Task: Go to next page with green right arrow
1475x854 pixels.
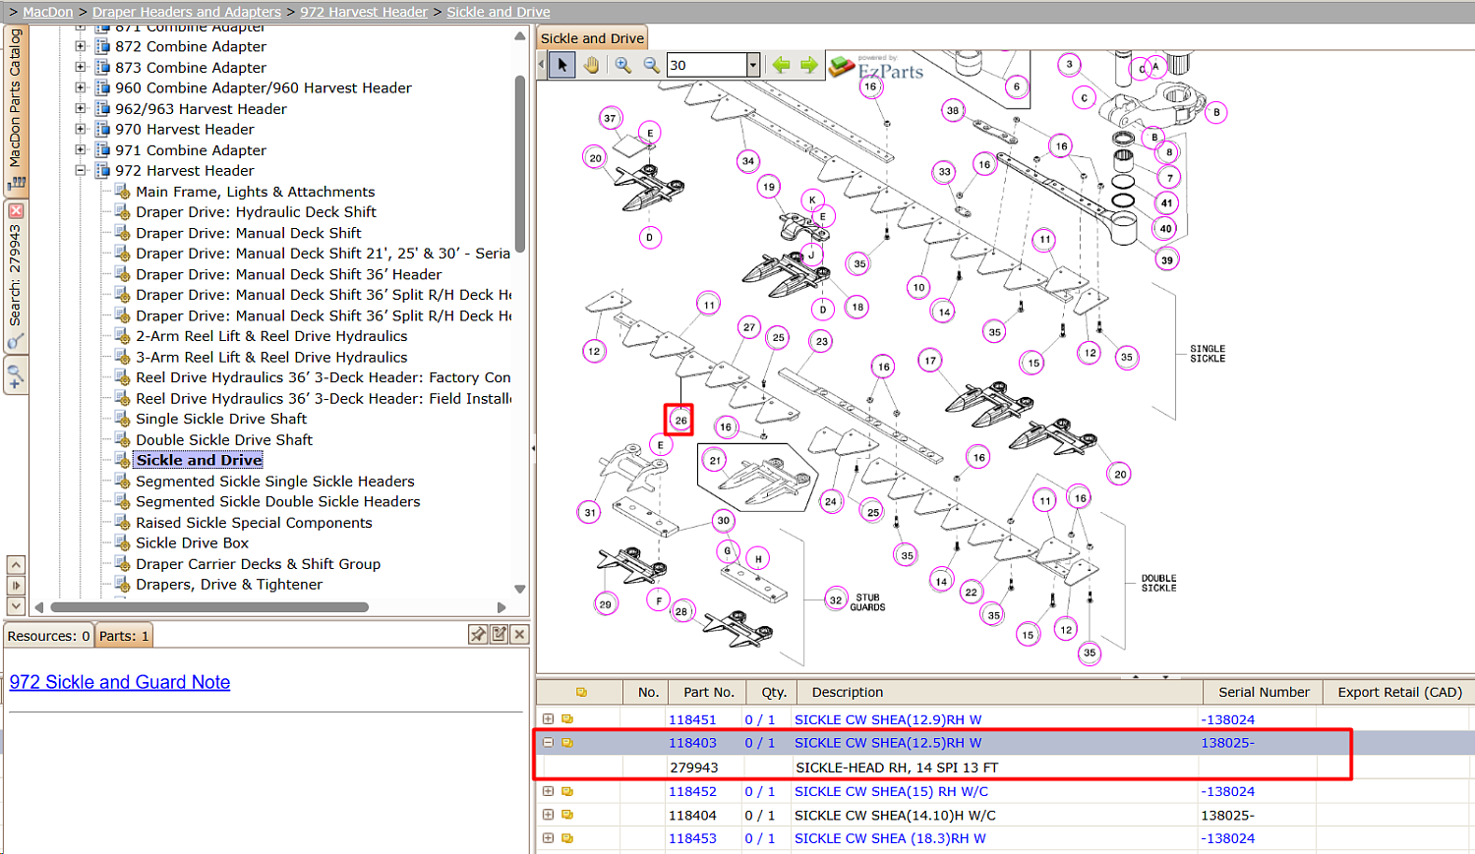Action: [x=808, y=65]
